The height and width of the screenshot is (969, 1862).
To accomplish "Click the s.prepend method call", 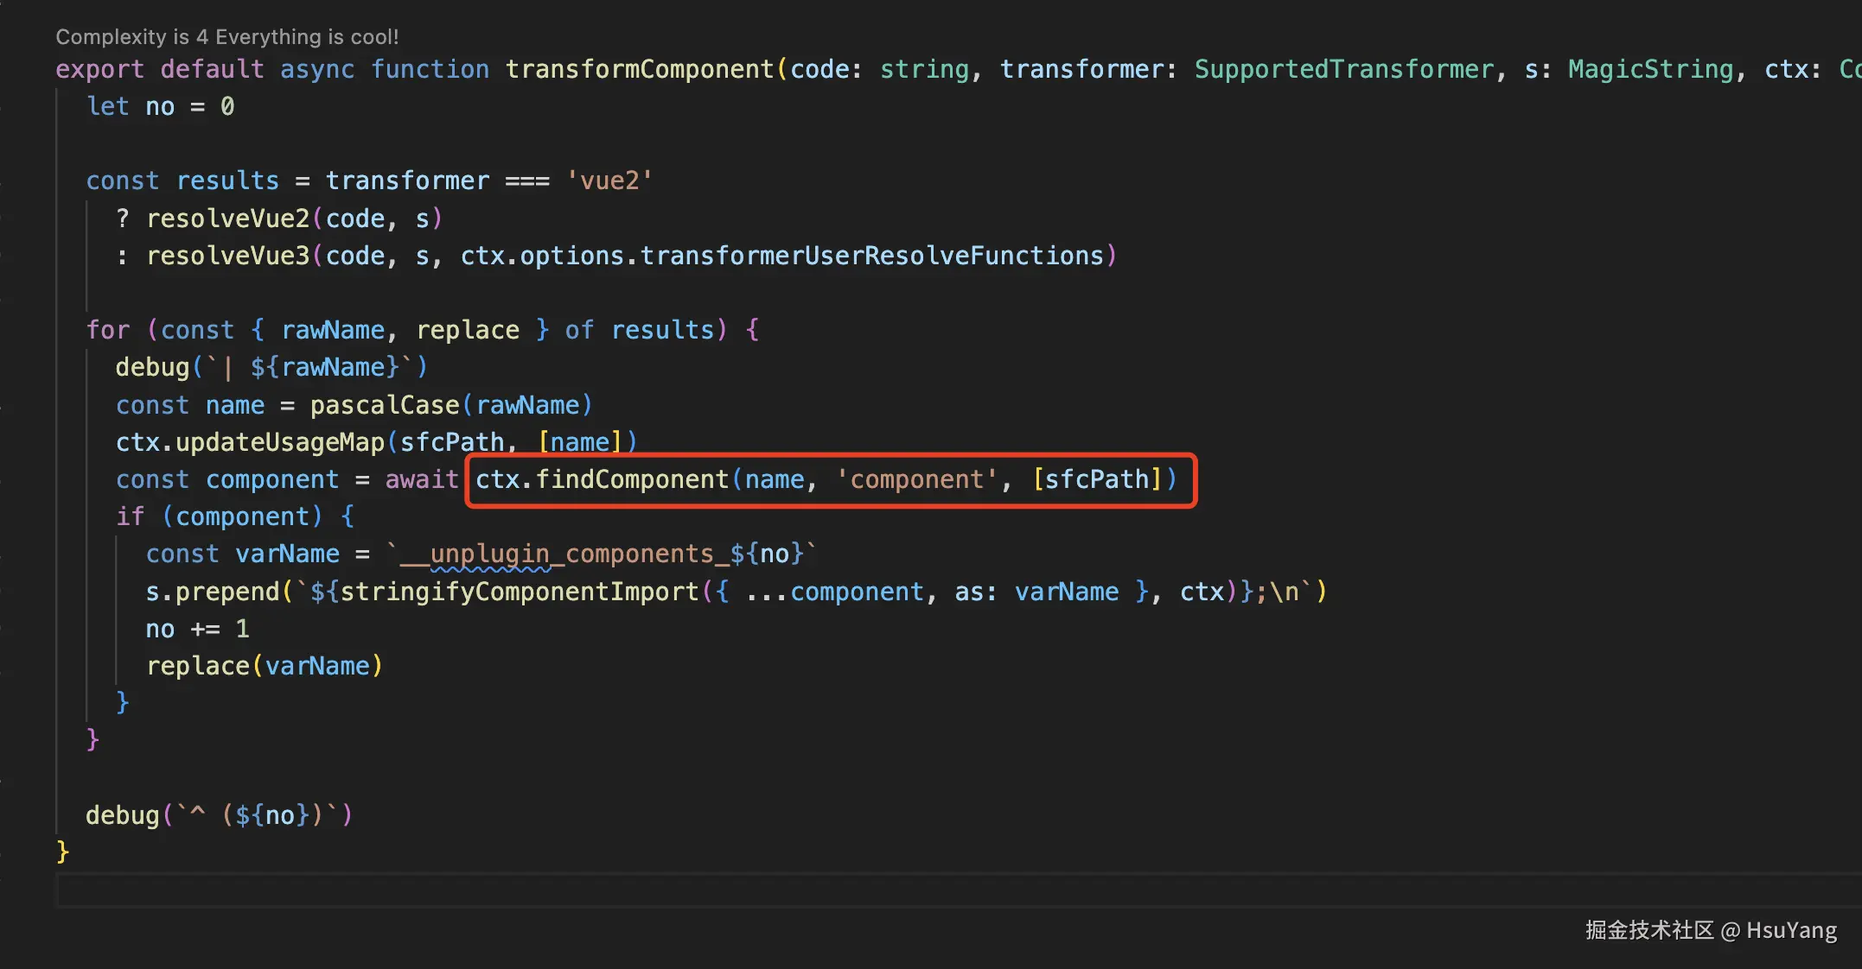I will pos(212,592).
